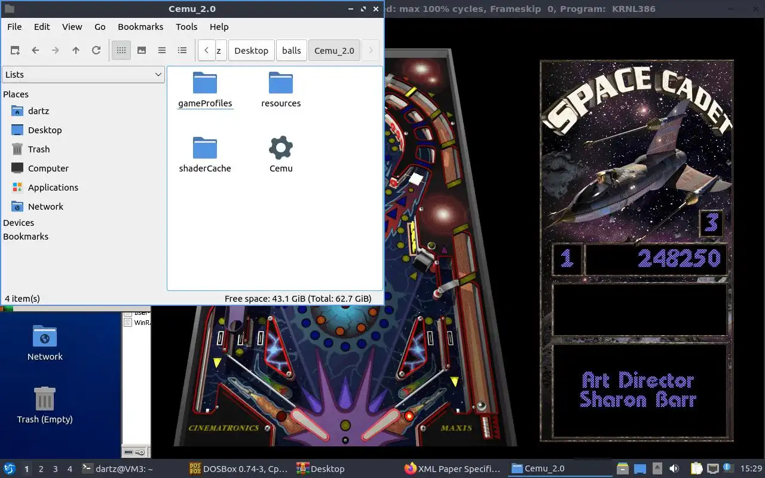Open the File menu
This screenshot has height=478, width=765.
click(x=14, y=27)
